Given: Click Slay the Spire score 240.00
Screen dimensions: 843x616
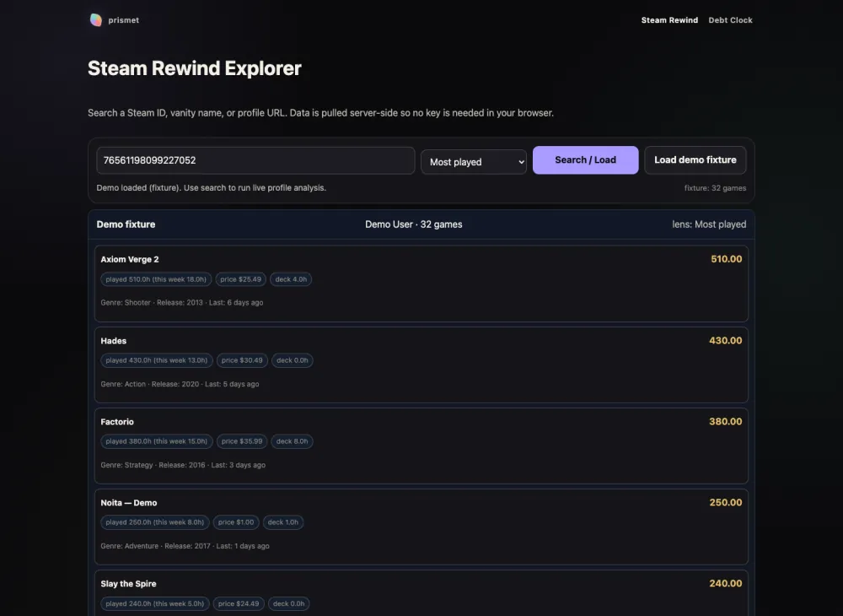Looking at the screenshot, I should 725,583.
